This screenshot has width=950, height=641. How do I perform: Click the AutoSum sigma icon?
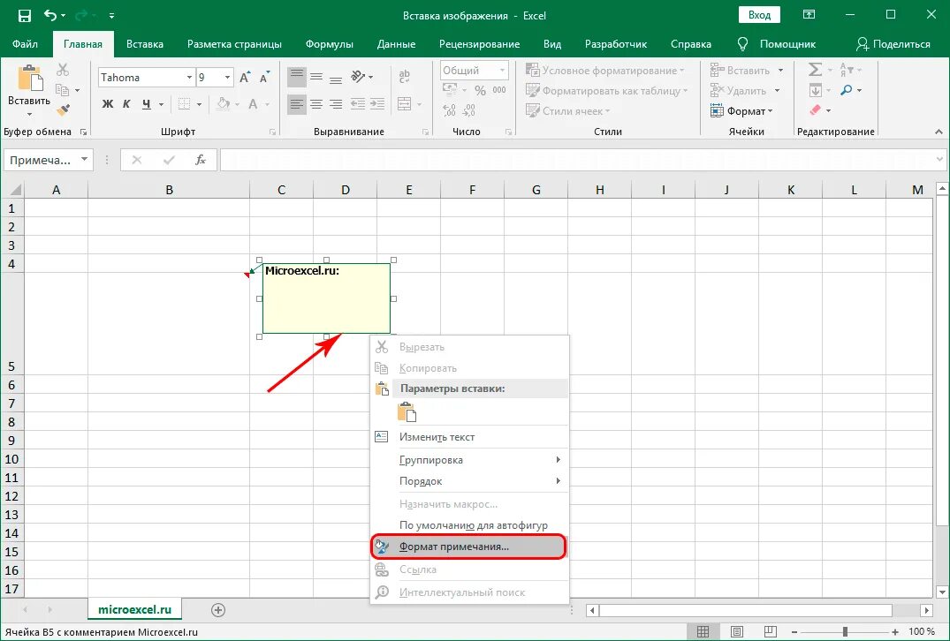(x=816, y=70)
